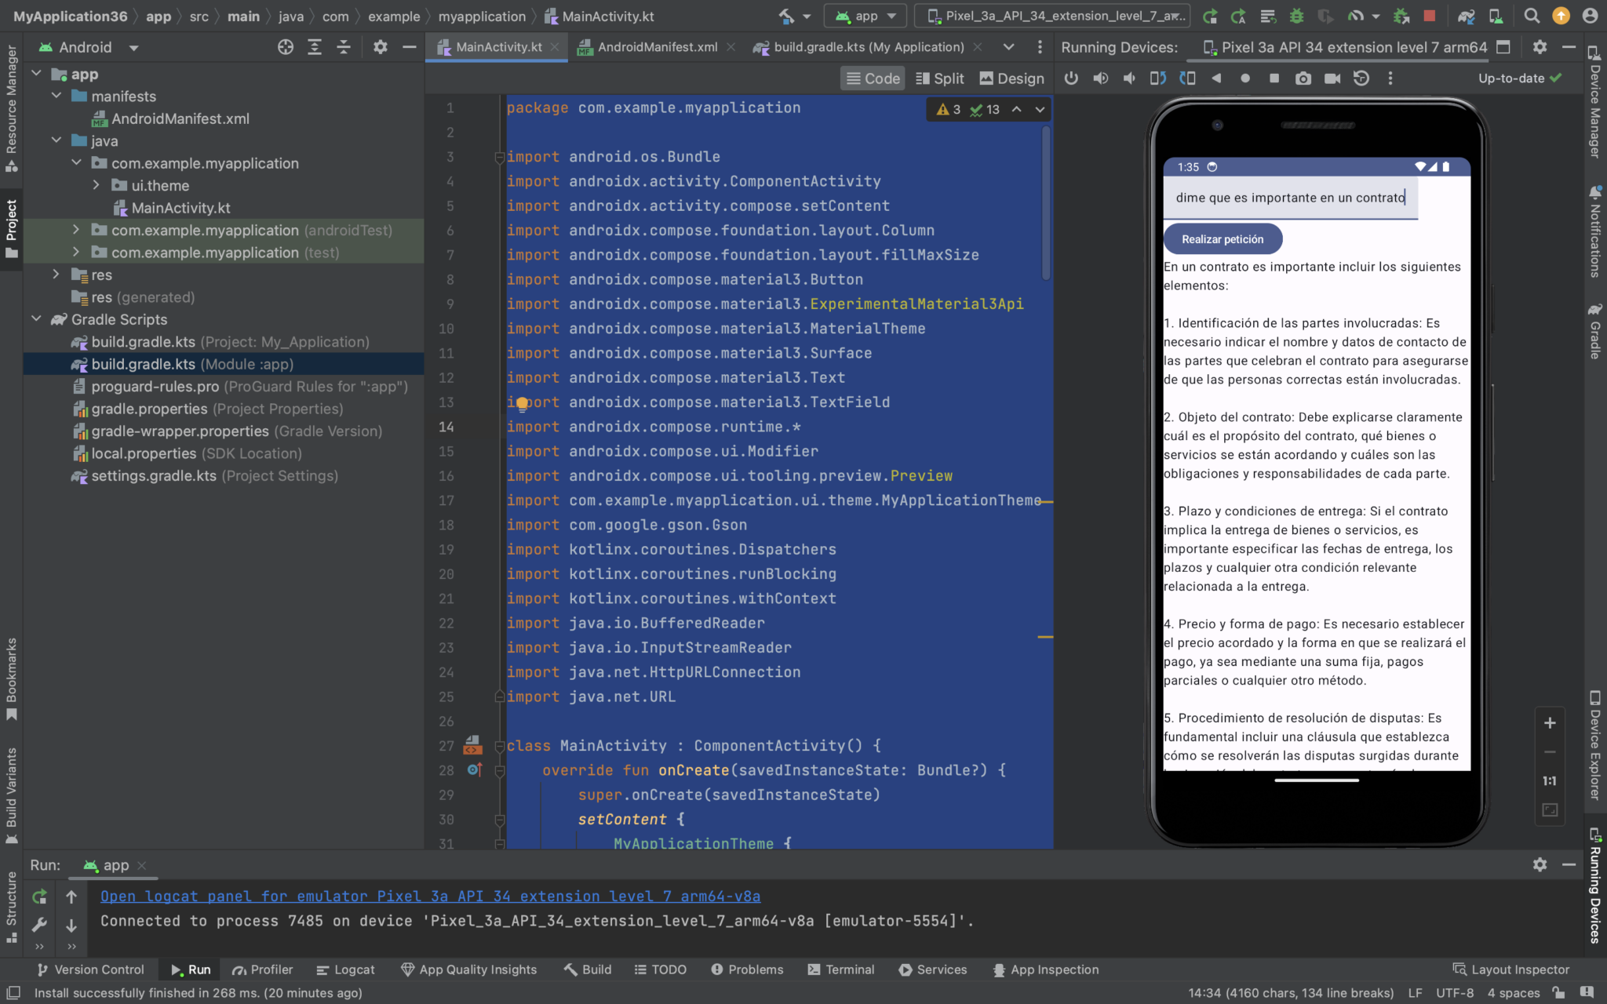Screen dimensions: 1607x1004
Task: Rotate emulator left
Action: click(x=1158, y=78)
